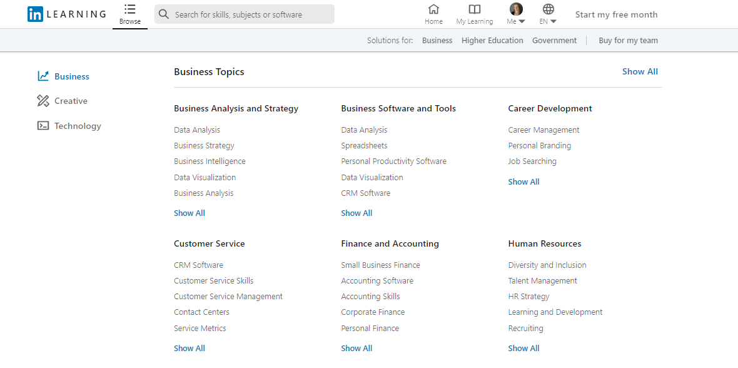The width and height of the screenshot is (738, 368).
Task: Click the Technology terminal icon
Action: 43,126
